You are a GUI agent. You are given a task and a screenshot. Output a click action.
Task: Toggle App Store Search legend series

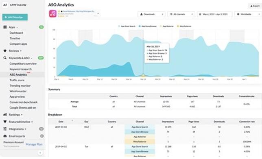pos(127,26)
